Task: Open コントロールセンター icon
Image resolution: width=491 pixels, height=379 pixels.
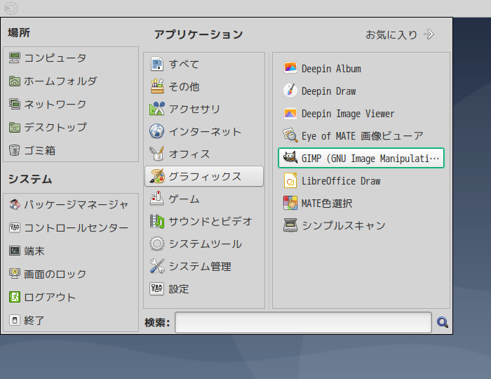Action: [15, 227]
